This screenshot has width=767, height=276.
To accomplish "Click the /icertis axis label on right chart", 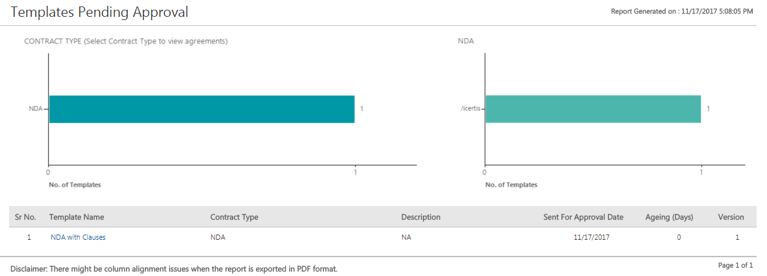I will click(470, 109).
